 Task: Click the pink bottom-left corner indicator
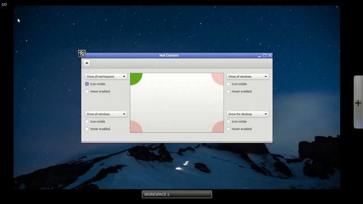135,127
